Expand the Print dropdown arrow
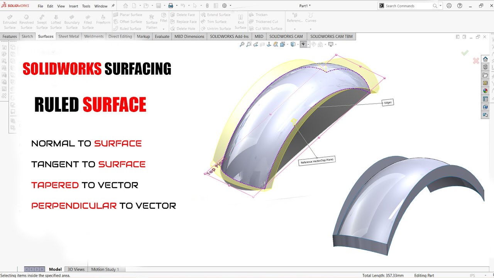 [176, 6]
